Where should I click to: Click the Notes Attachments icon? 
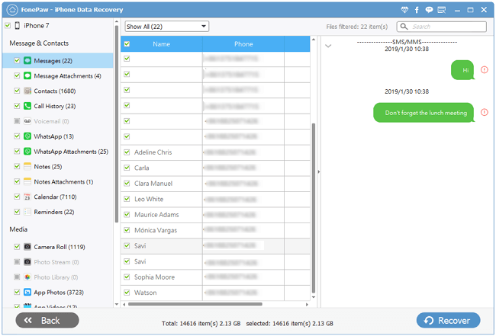pyautogui.click(x=27, y=181)
